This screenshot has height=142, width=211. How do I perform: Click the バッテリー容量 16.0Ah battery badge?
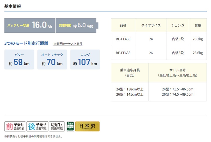point(29,26)
